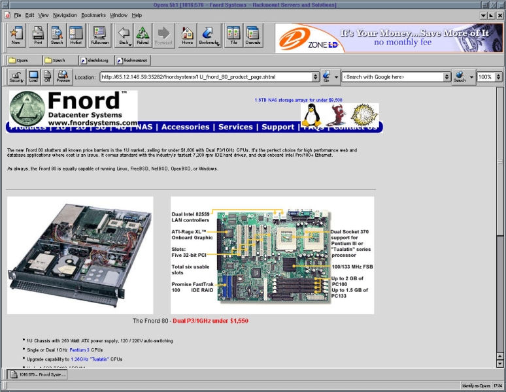Click the BSD daemon image
Screen dimensions: 506x392
[x=336, y=115]
